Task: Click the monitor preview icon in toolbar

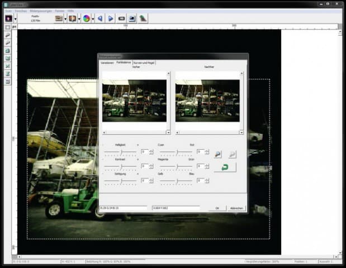Action: tap(132, 18)
